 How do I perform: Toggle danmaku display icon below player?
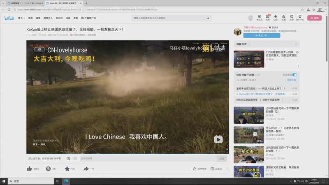pyautogui.click(x=68, y=159)
